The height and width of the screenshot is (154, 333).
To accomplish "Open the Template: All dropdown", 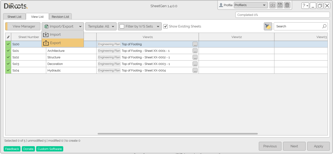I will pyautogui.click(x=101, y=26).
